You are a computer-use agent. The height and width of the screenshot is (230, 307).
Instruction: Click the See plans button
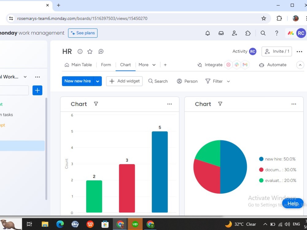click(83, 33)
